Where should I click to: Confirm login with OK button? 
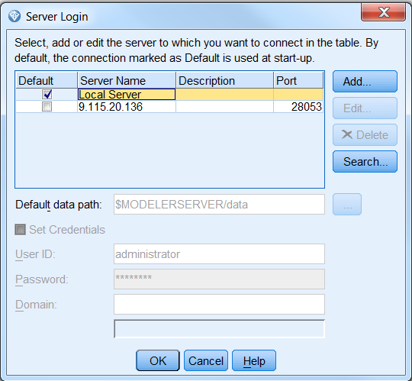(x=158, y=360)
